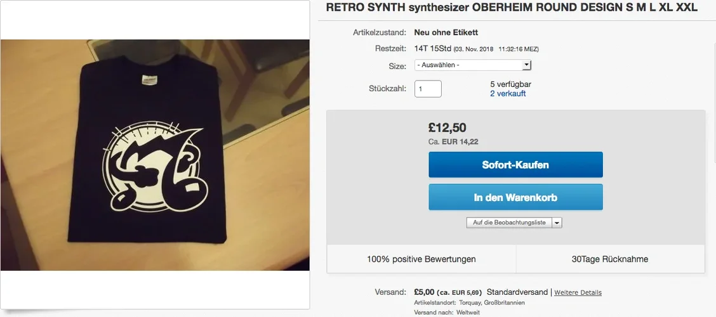Open the Weitere Details shipping link

pos(578,293)
